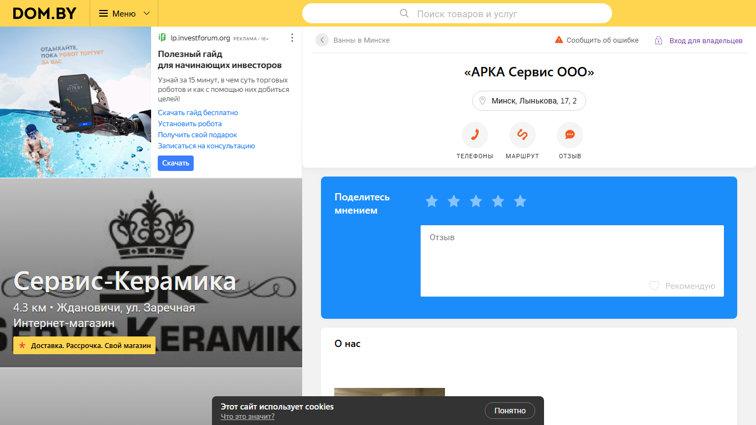756x425 pixels.
Task: Click the blue Скачать button
Action: [175, 163]
